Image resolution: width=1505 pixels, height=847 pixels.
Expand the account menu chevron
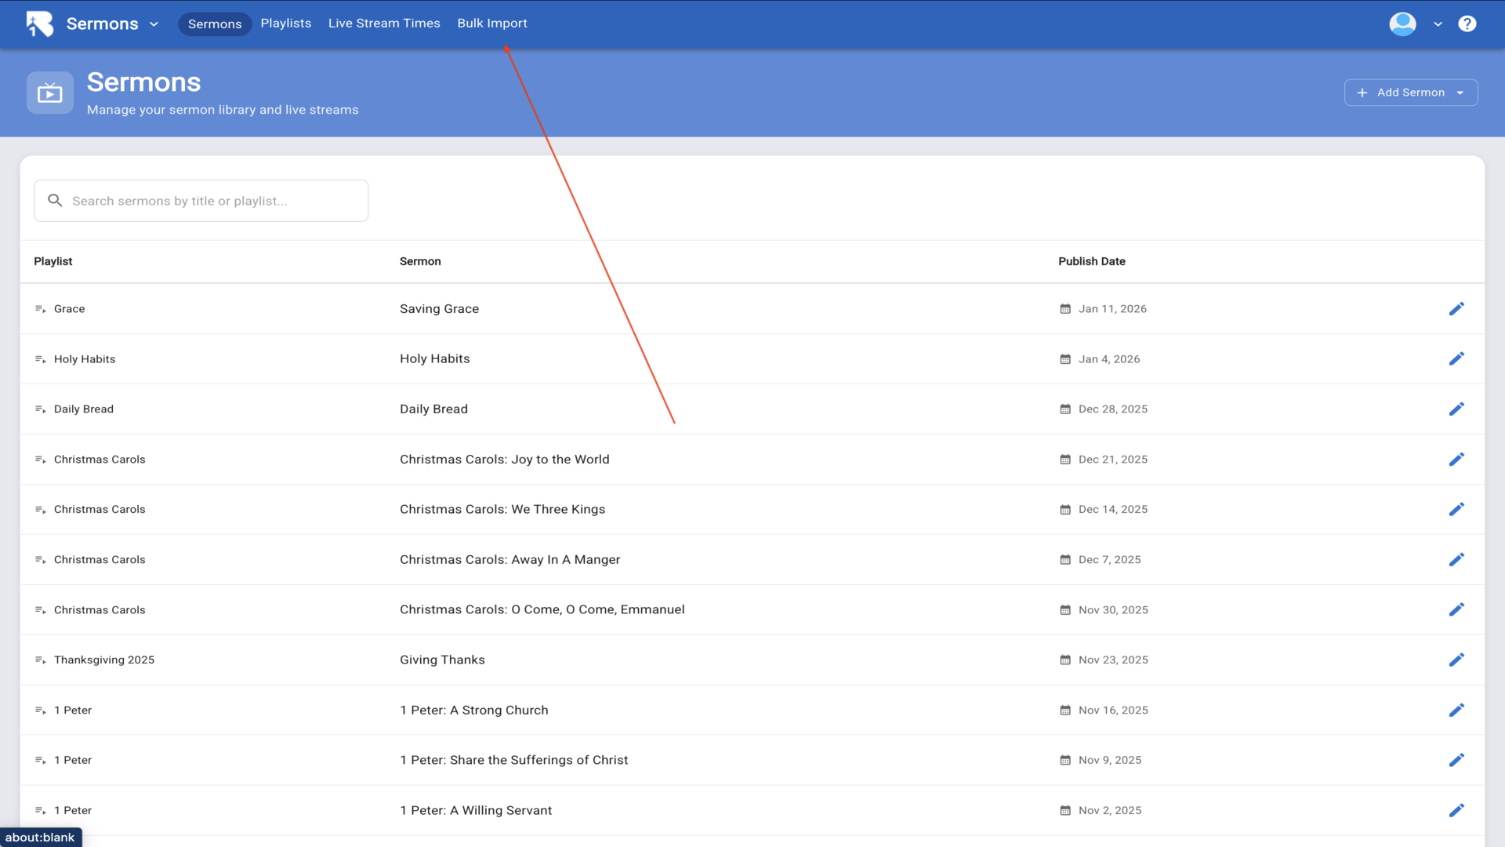pos(1438,24)
